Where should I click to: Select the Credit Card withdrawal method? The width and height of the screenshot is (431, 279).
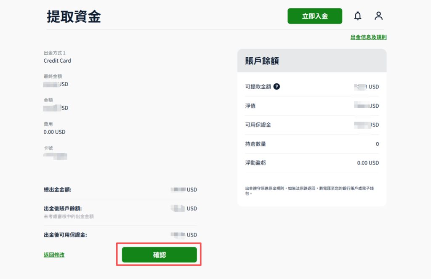pyautogui.click(x=57, y=61)
